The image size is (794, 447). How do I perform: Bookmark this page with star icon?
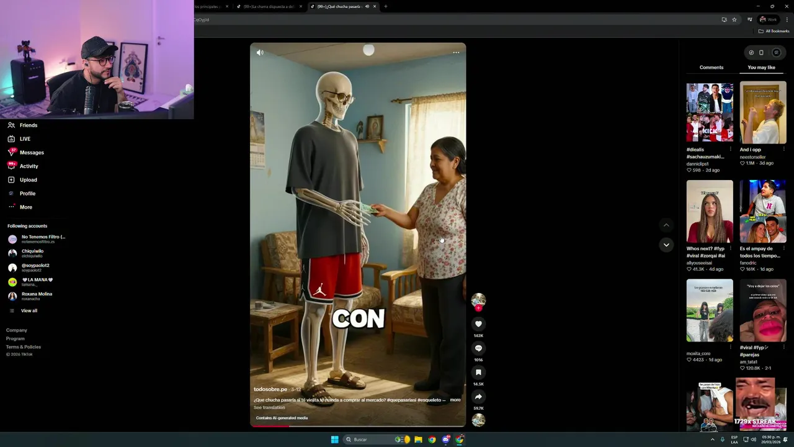[734, 19]
